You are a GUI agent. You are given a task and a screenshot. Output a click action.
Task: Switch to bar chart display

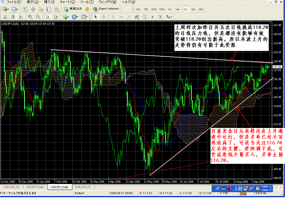pos(5,17)
